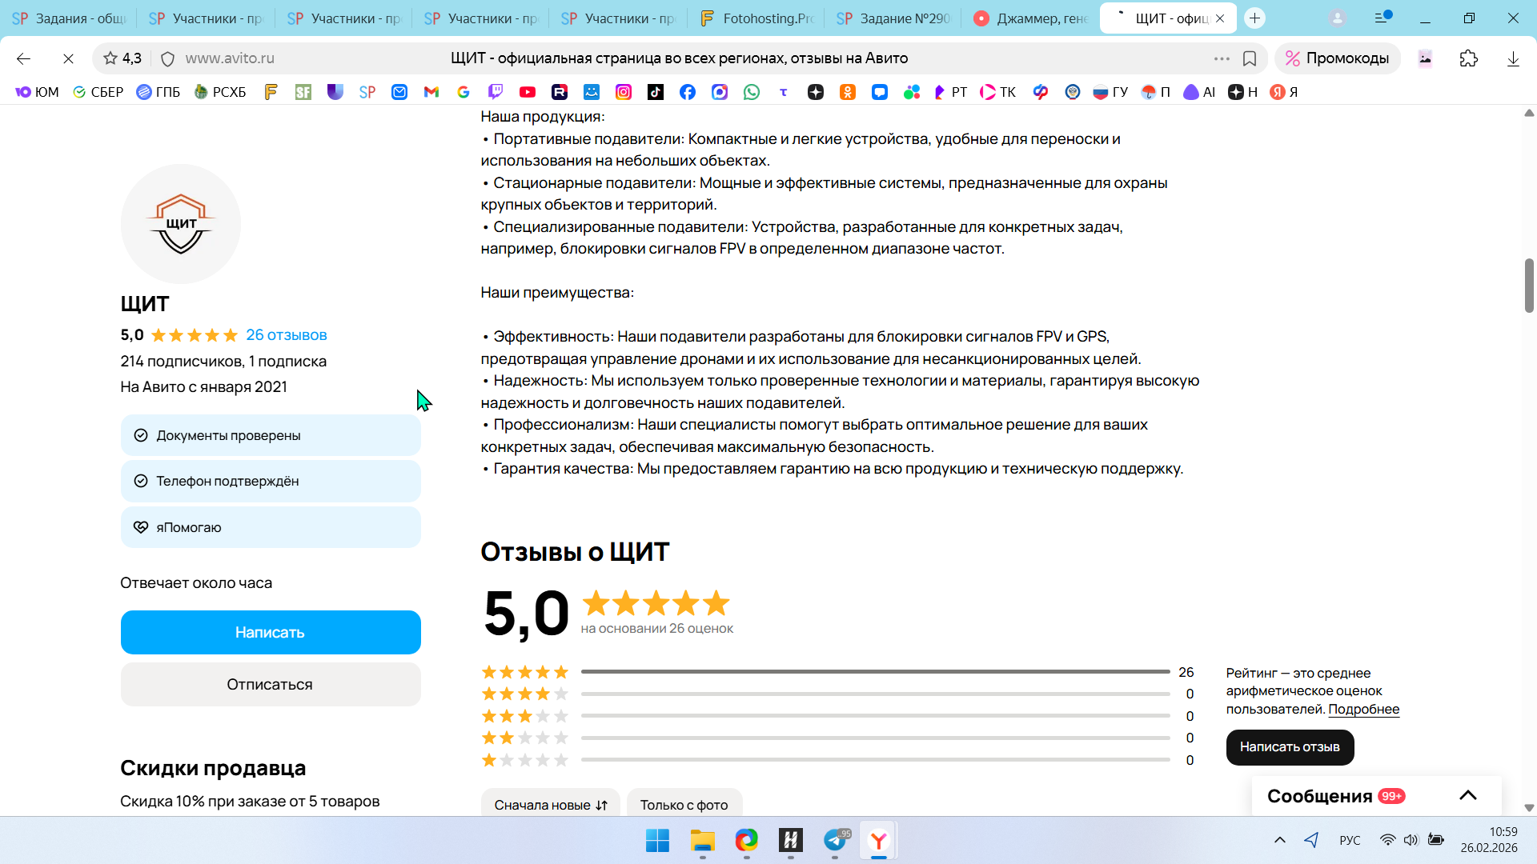Open the browser extensions puzzle icon
Viewport: 1537px width, 864px height.
(x=1468, y=58)
